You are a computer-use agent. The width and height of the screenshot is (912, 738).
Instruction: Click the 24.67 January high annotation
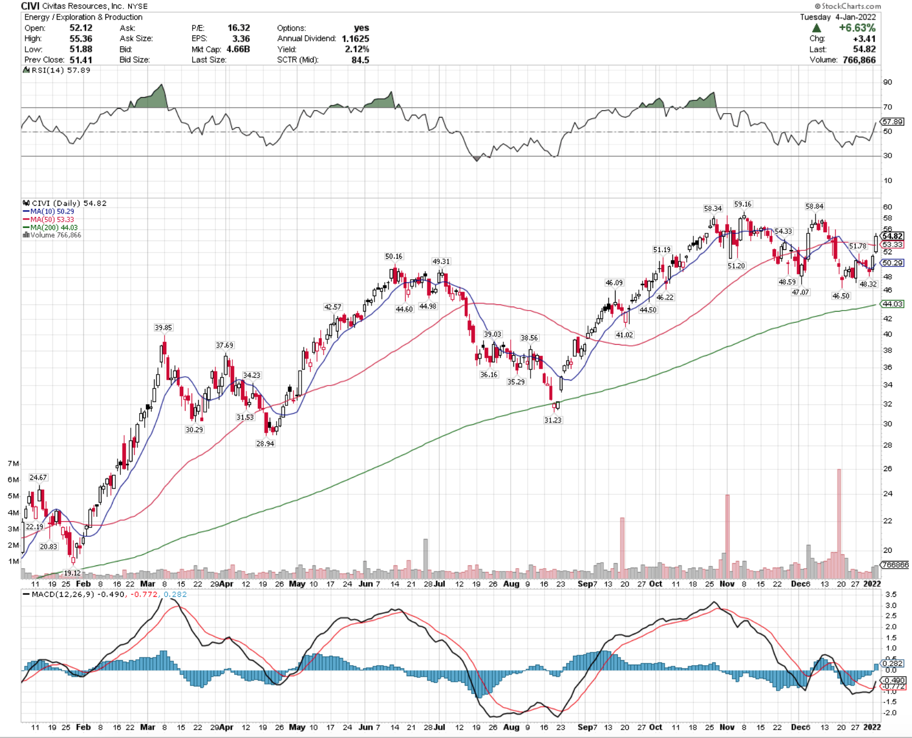(x=38, y=478)
